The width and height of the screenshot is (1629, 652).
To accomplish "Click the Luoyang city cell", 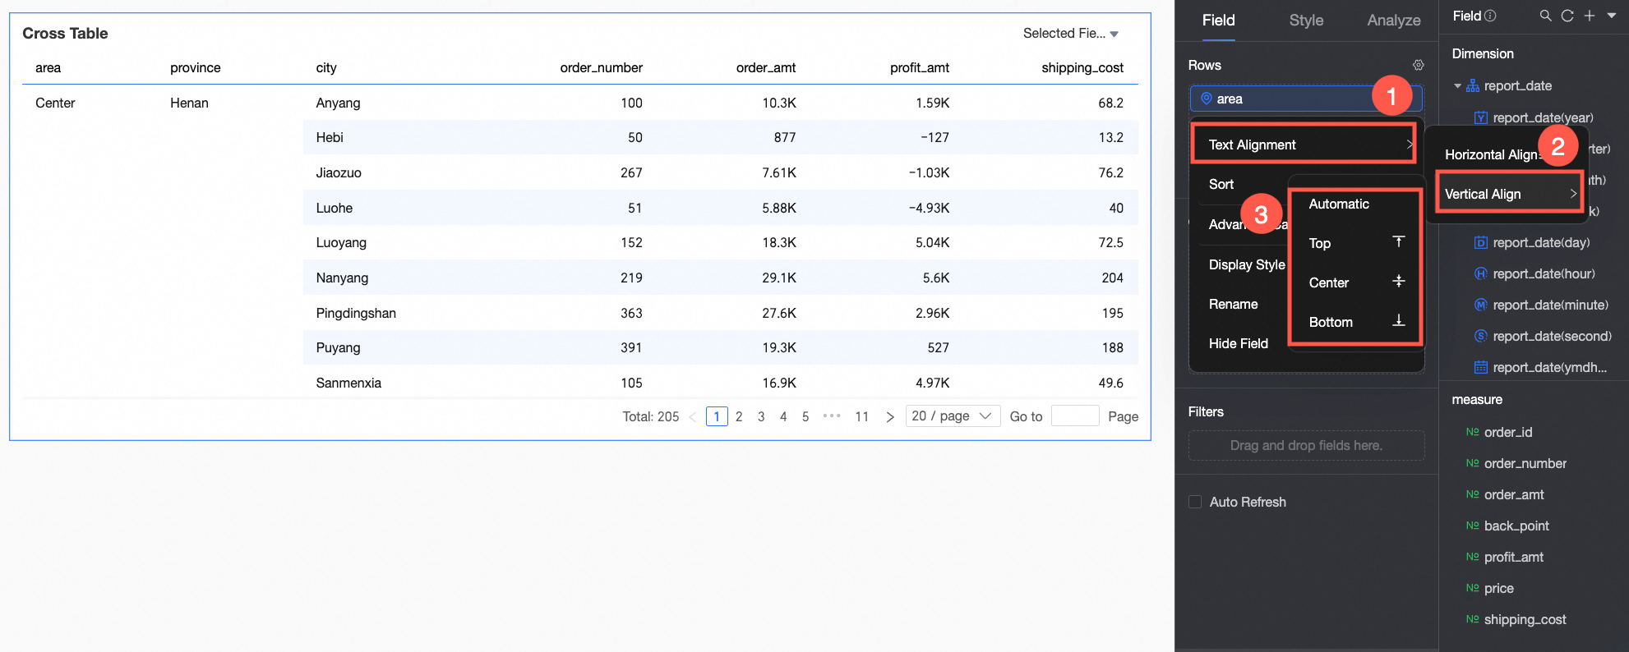I will [341, 242].
